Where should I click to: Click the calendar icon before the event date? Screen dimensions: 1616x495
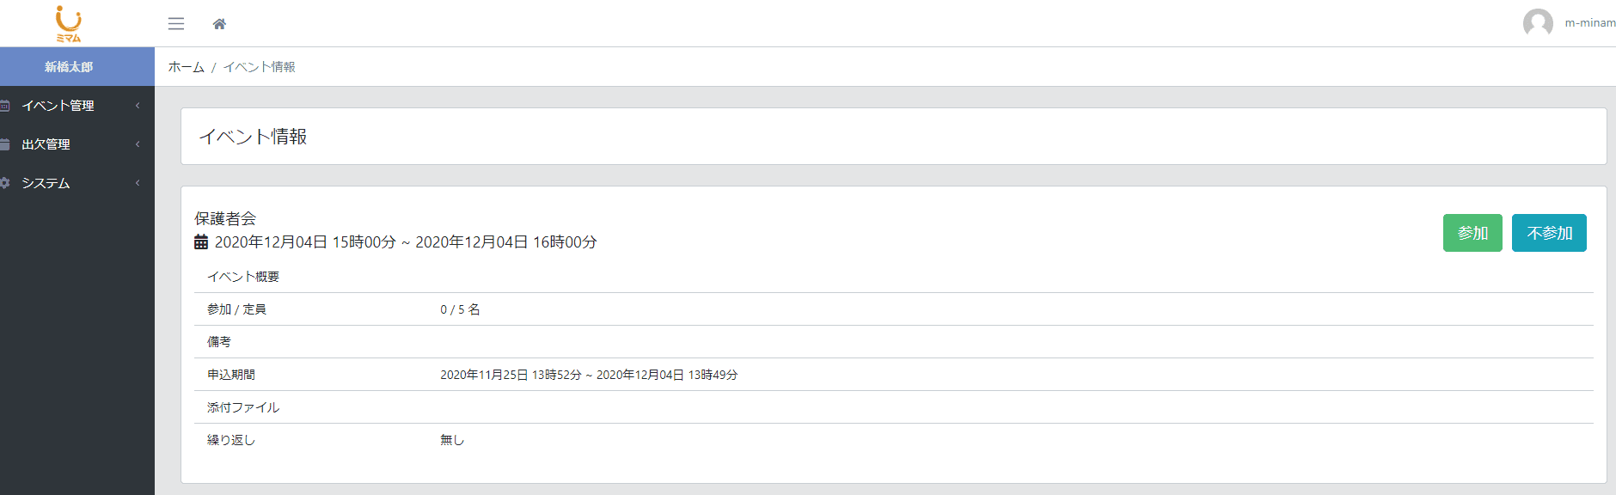pos(201,242)
